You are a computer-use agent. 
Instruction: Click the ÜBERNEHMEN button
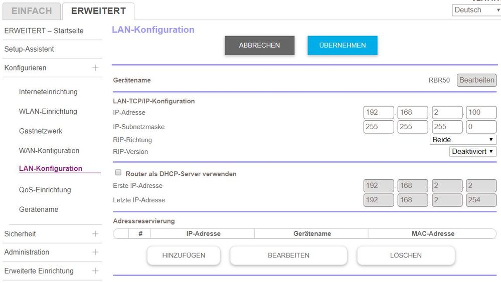[x=342, y=45]
